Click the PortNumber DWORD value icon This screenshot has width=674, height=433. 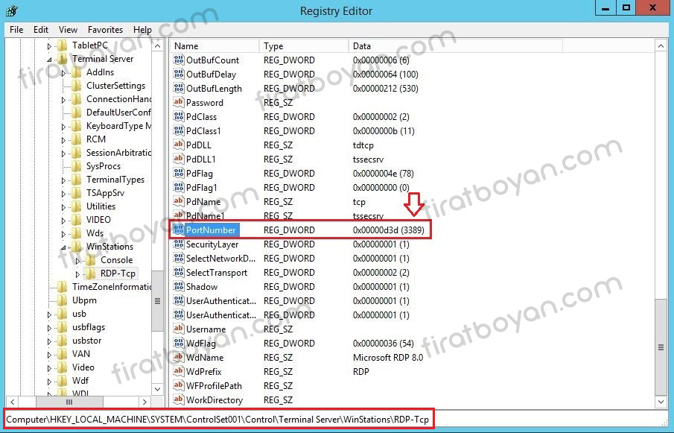click(179, 230)
